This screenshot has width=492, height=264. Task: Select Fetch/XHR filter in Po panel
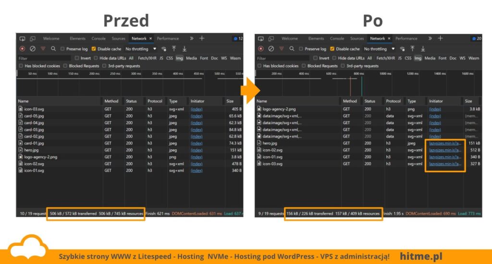pyautogui.click(x=386, y=58)
